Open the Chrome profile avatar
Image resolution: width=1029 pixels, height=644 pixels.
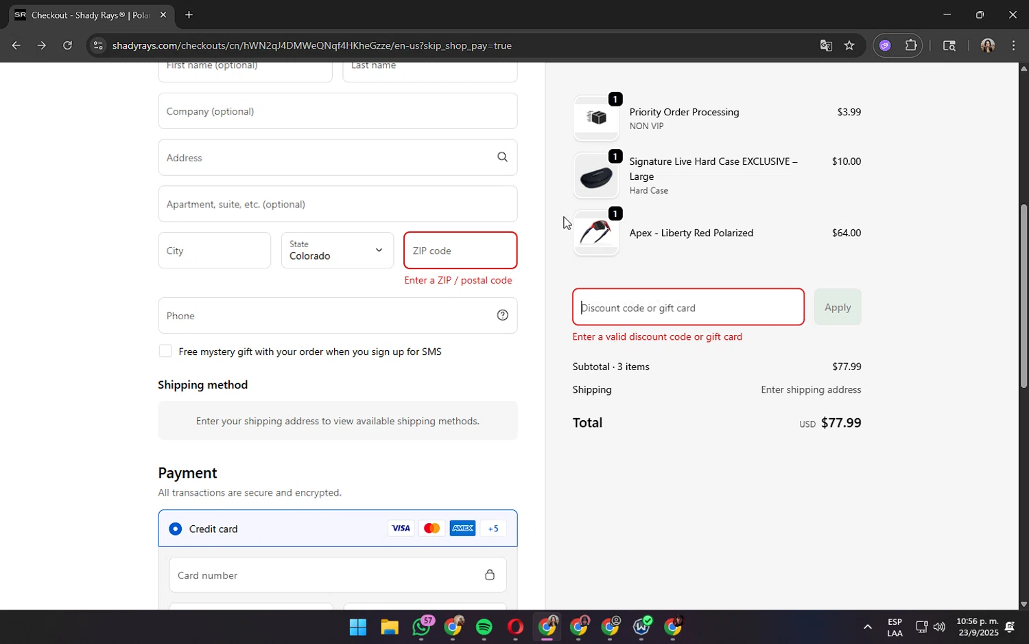(987, 45)
